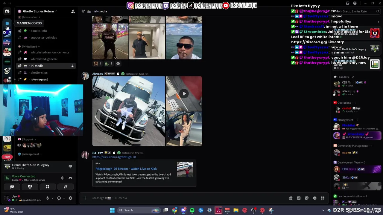
Task: Share your screen button in voice panel
Action: click(30, 187)
